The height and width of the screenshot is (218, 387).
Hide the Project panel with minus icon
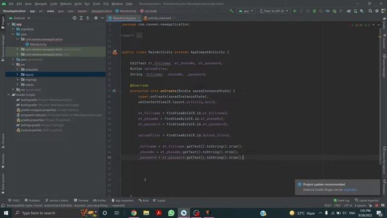(x=102, y=18)
